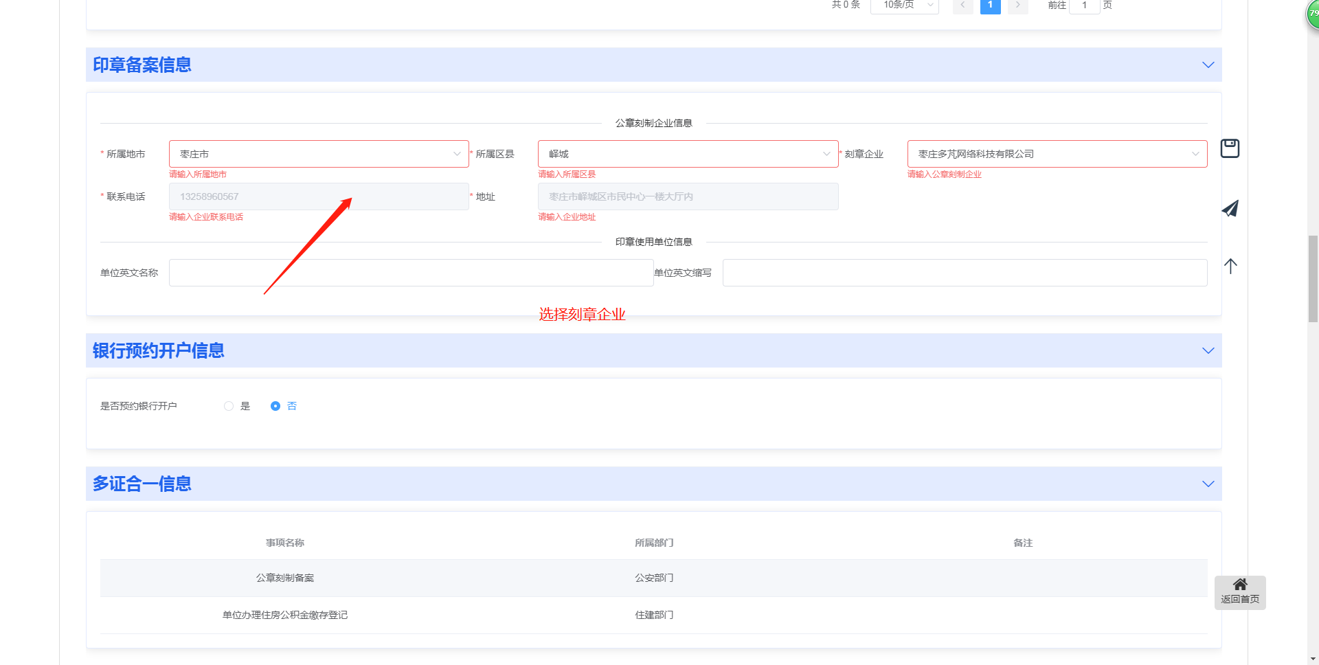Click the 单位英文缩写 input field
Screen dimensions: 1319x665
[965, 273]
